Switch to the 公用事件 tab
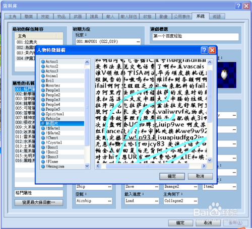Viewport: 252px width, 229px height. click(x=182, y=17)
